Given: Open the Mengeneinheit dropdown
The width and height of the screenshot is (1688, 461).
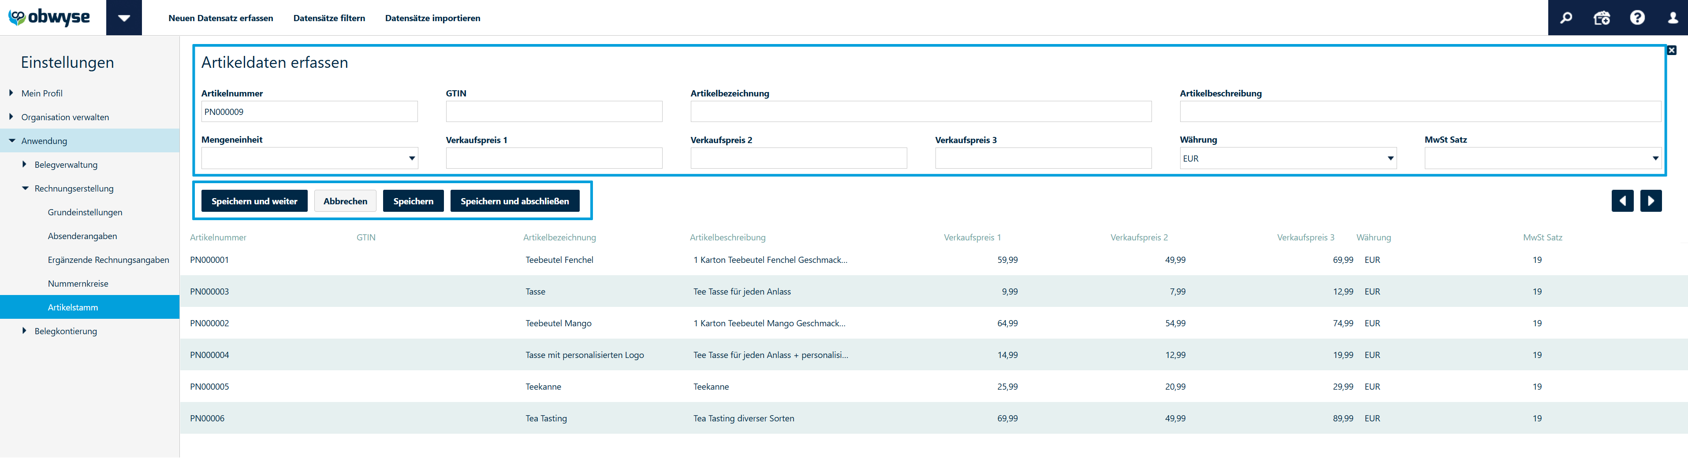Looking at the screenshot, I should click(x=309, y=159).
